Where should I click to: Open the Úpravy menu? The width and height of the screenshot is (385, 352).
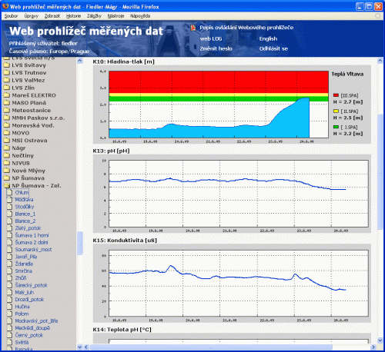(x=32, y=16)
